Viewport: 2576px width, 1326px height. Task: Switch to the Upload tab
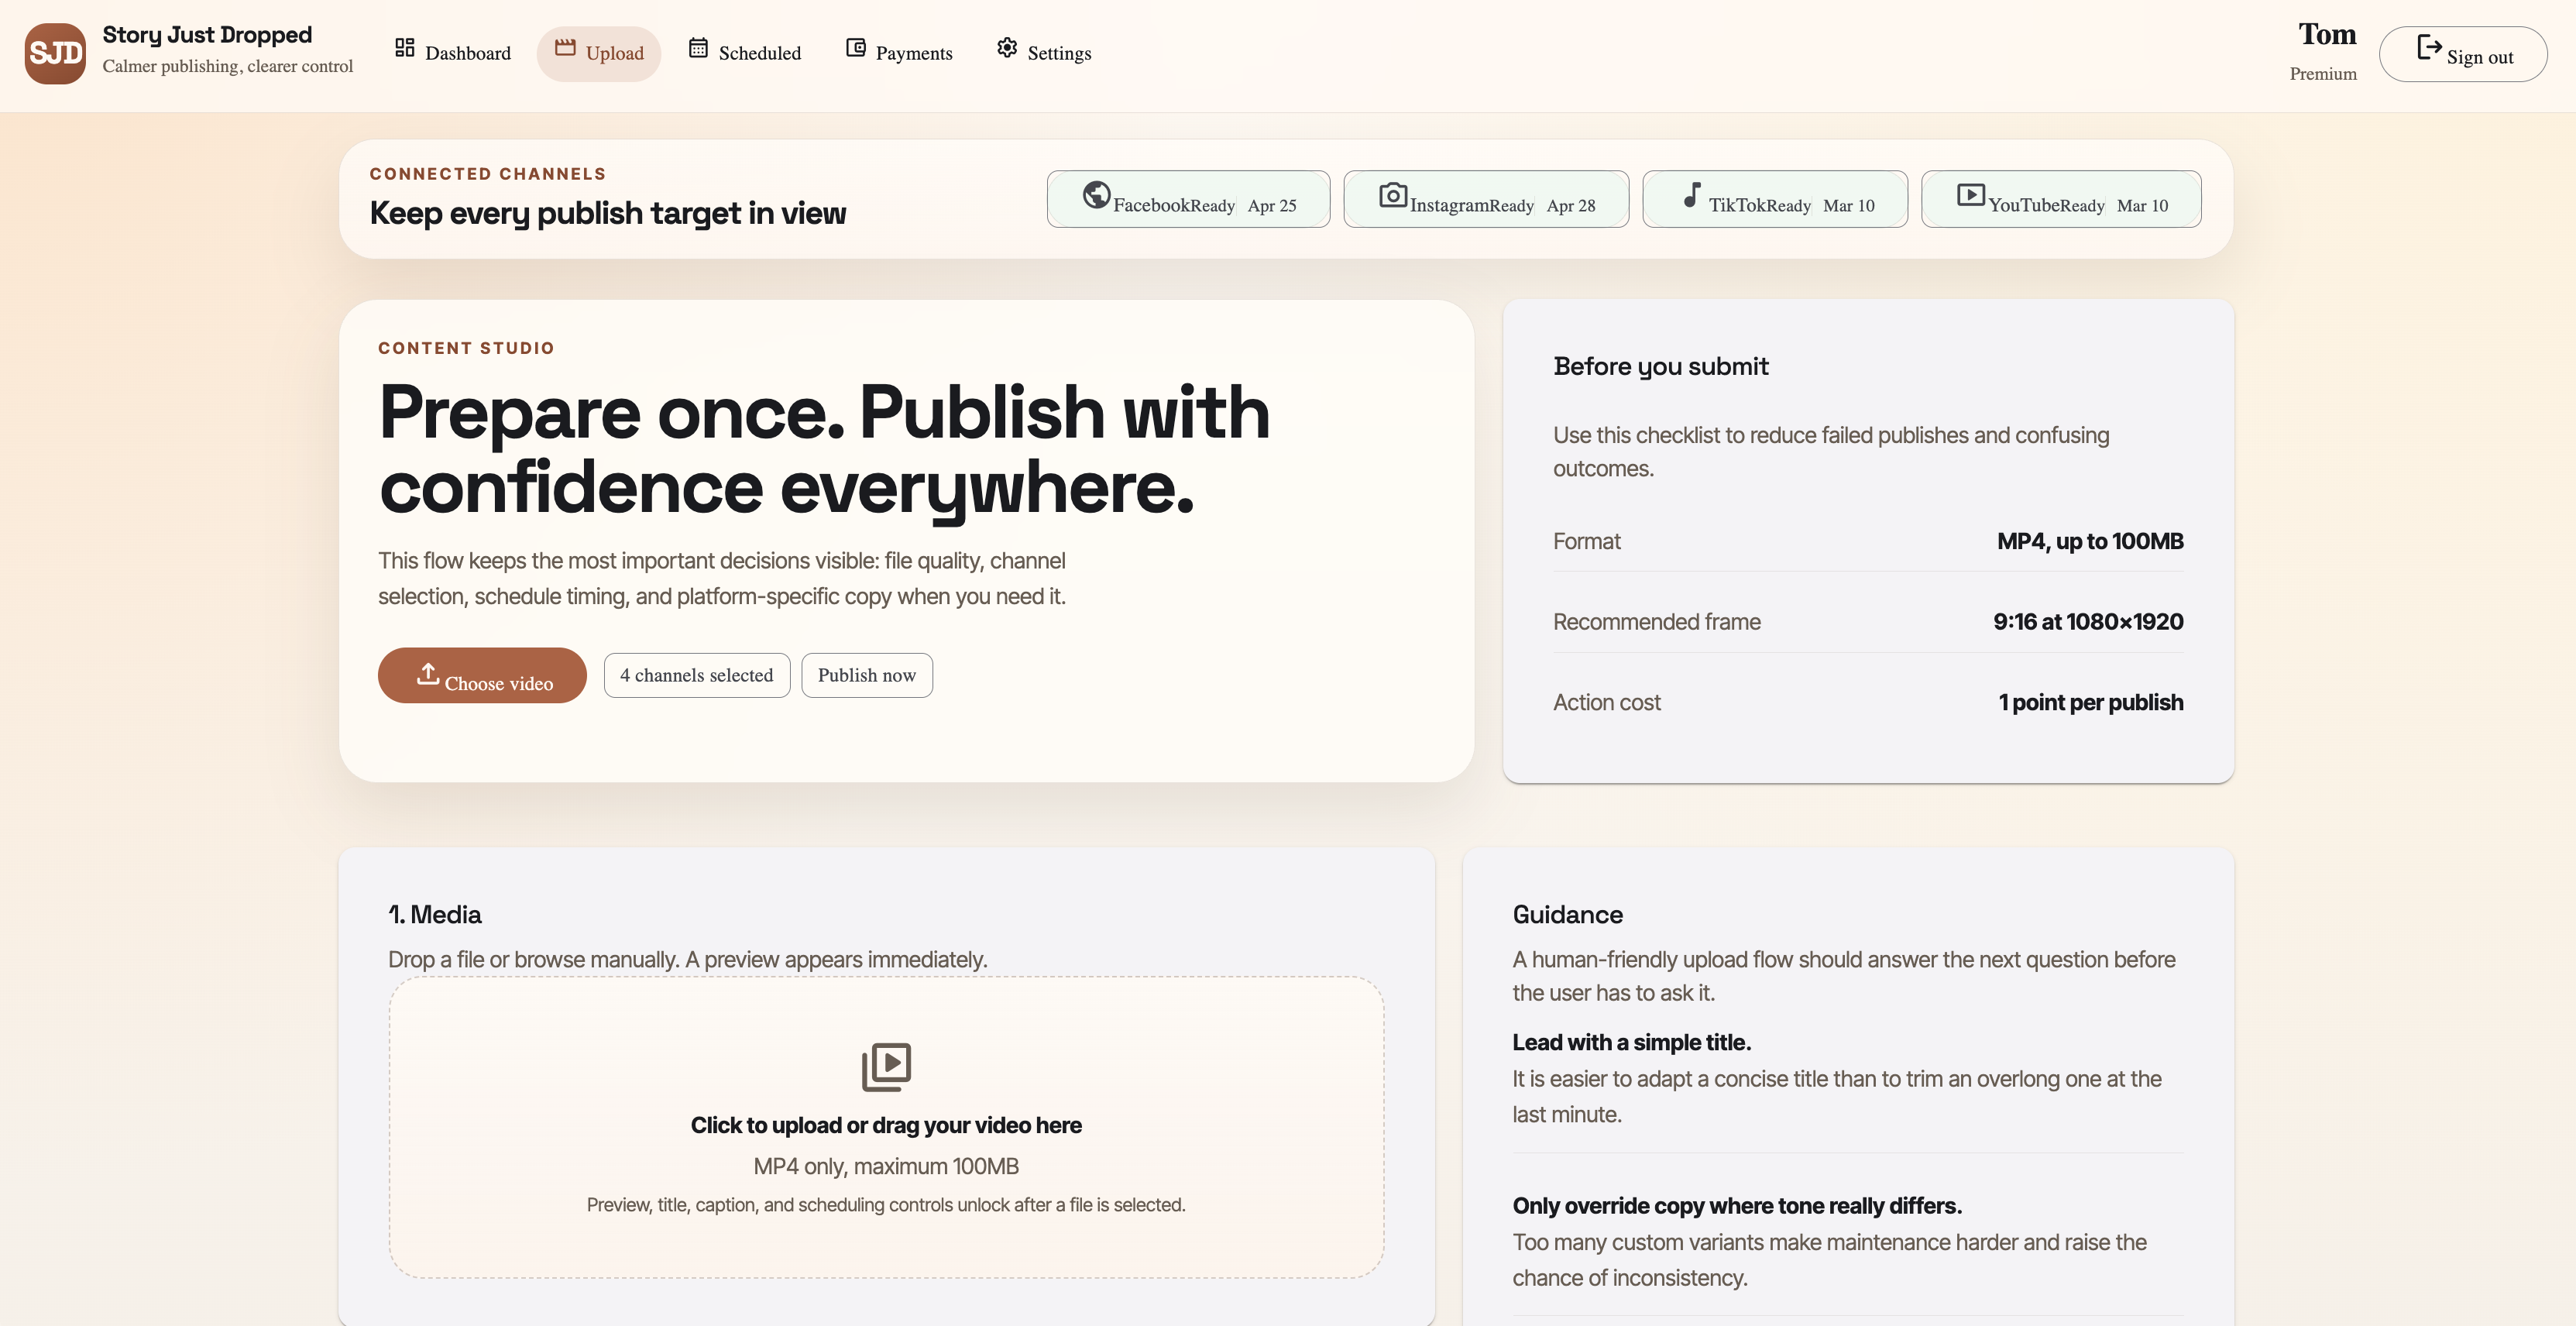pyautogui.click(x=599, y=53)
